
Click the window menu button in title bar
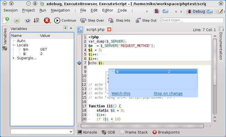5,3
